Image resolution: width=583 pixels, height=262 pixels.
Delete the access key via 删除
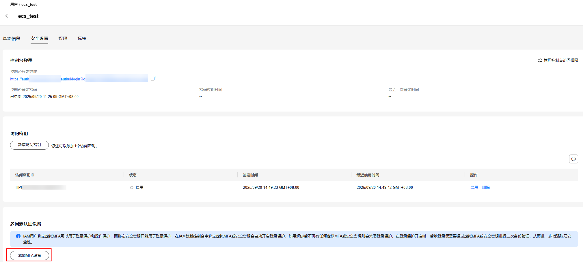(486, 187)
